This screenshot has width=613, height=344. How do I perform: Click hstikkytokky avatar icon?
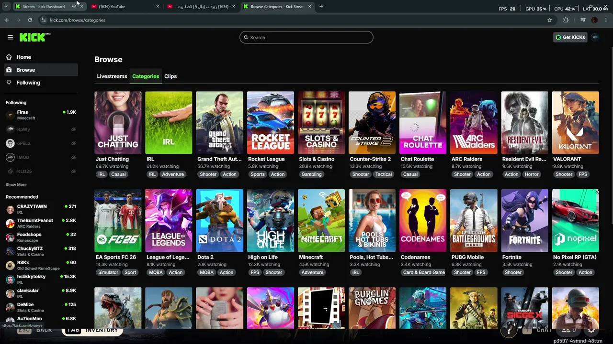10,279
